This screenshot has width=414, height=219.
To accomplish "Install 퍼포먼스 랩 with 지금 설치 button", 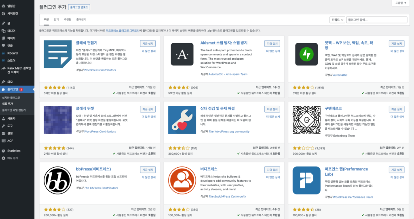I will tap(397, 170).
